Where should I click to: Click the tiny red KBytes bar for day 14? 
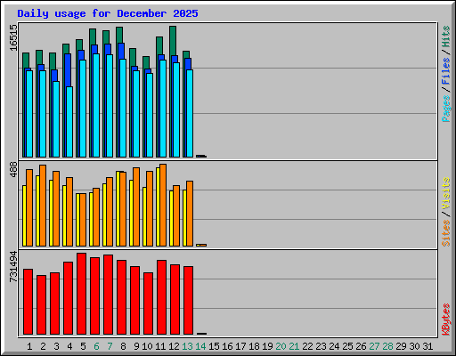tap(202, 334)
